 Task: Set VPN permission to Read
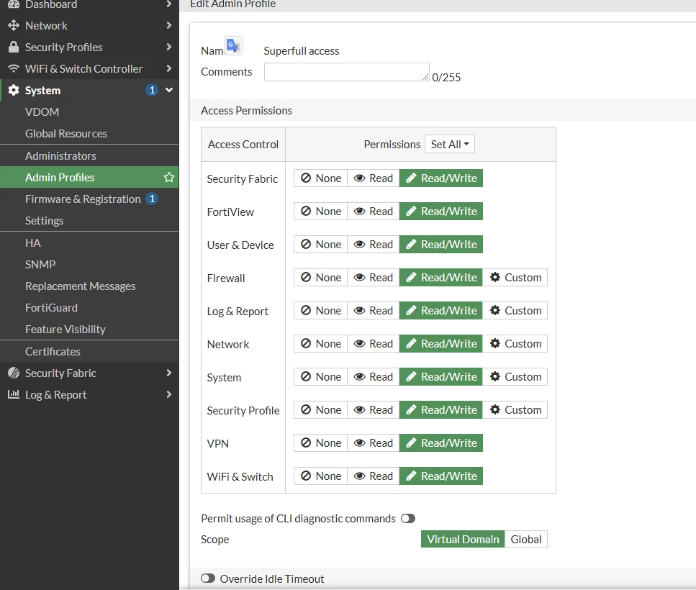click(374, 442)
